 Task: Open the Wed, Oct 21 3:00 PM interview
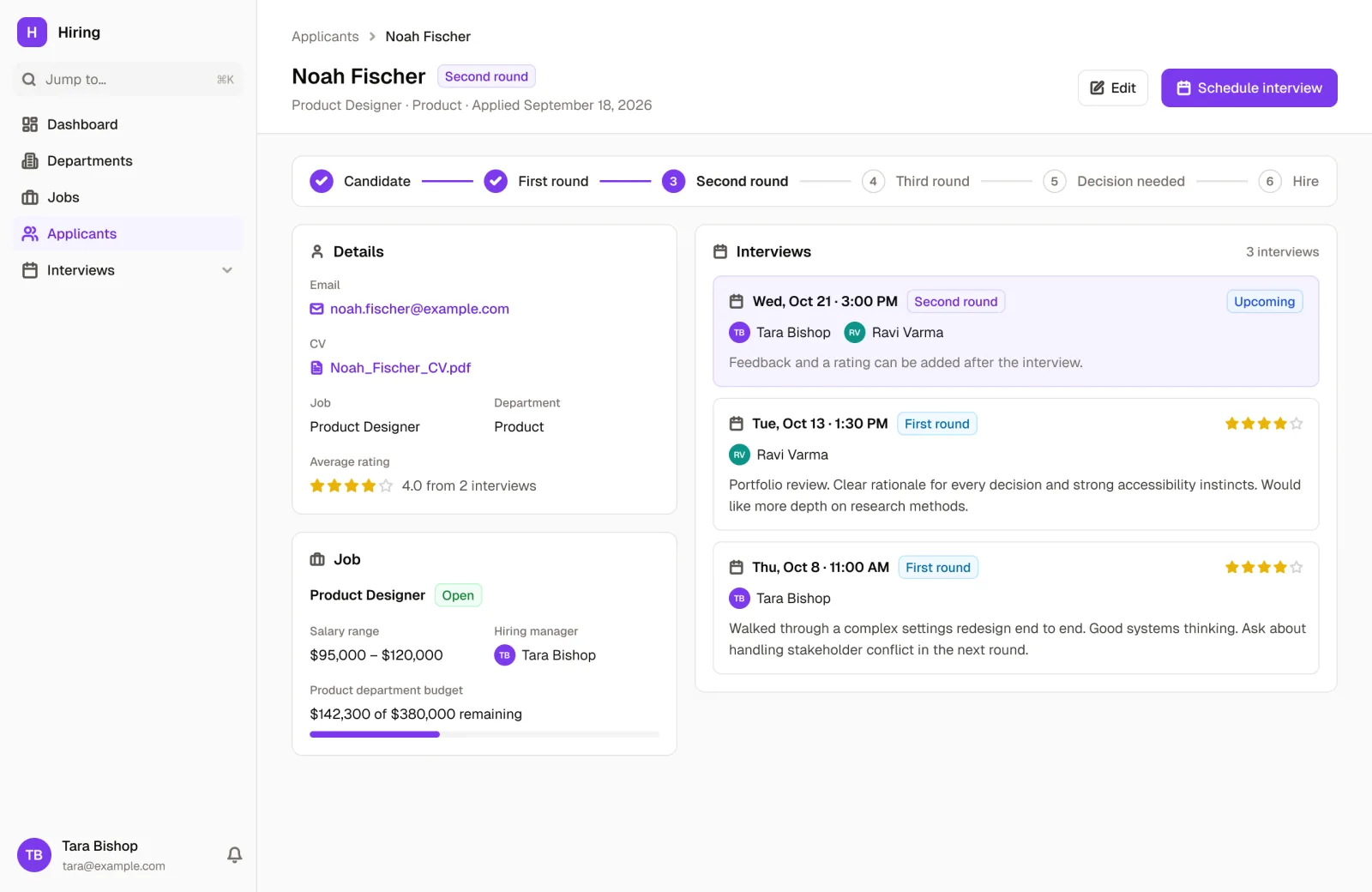1015,331
